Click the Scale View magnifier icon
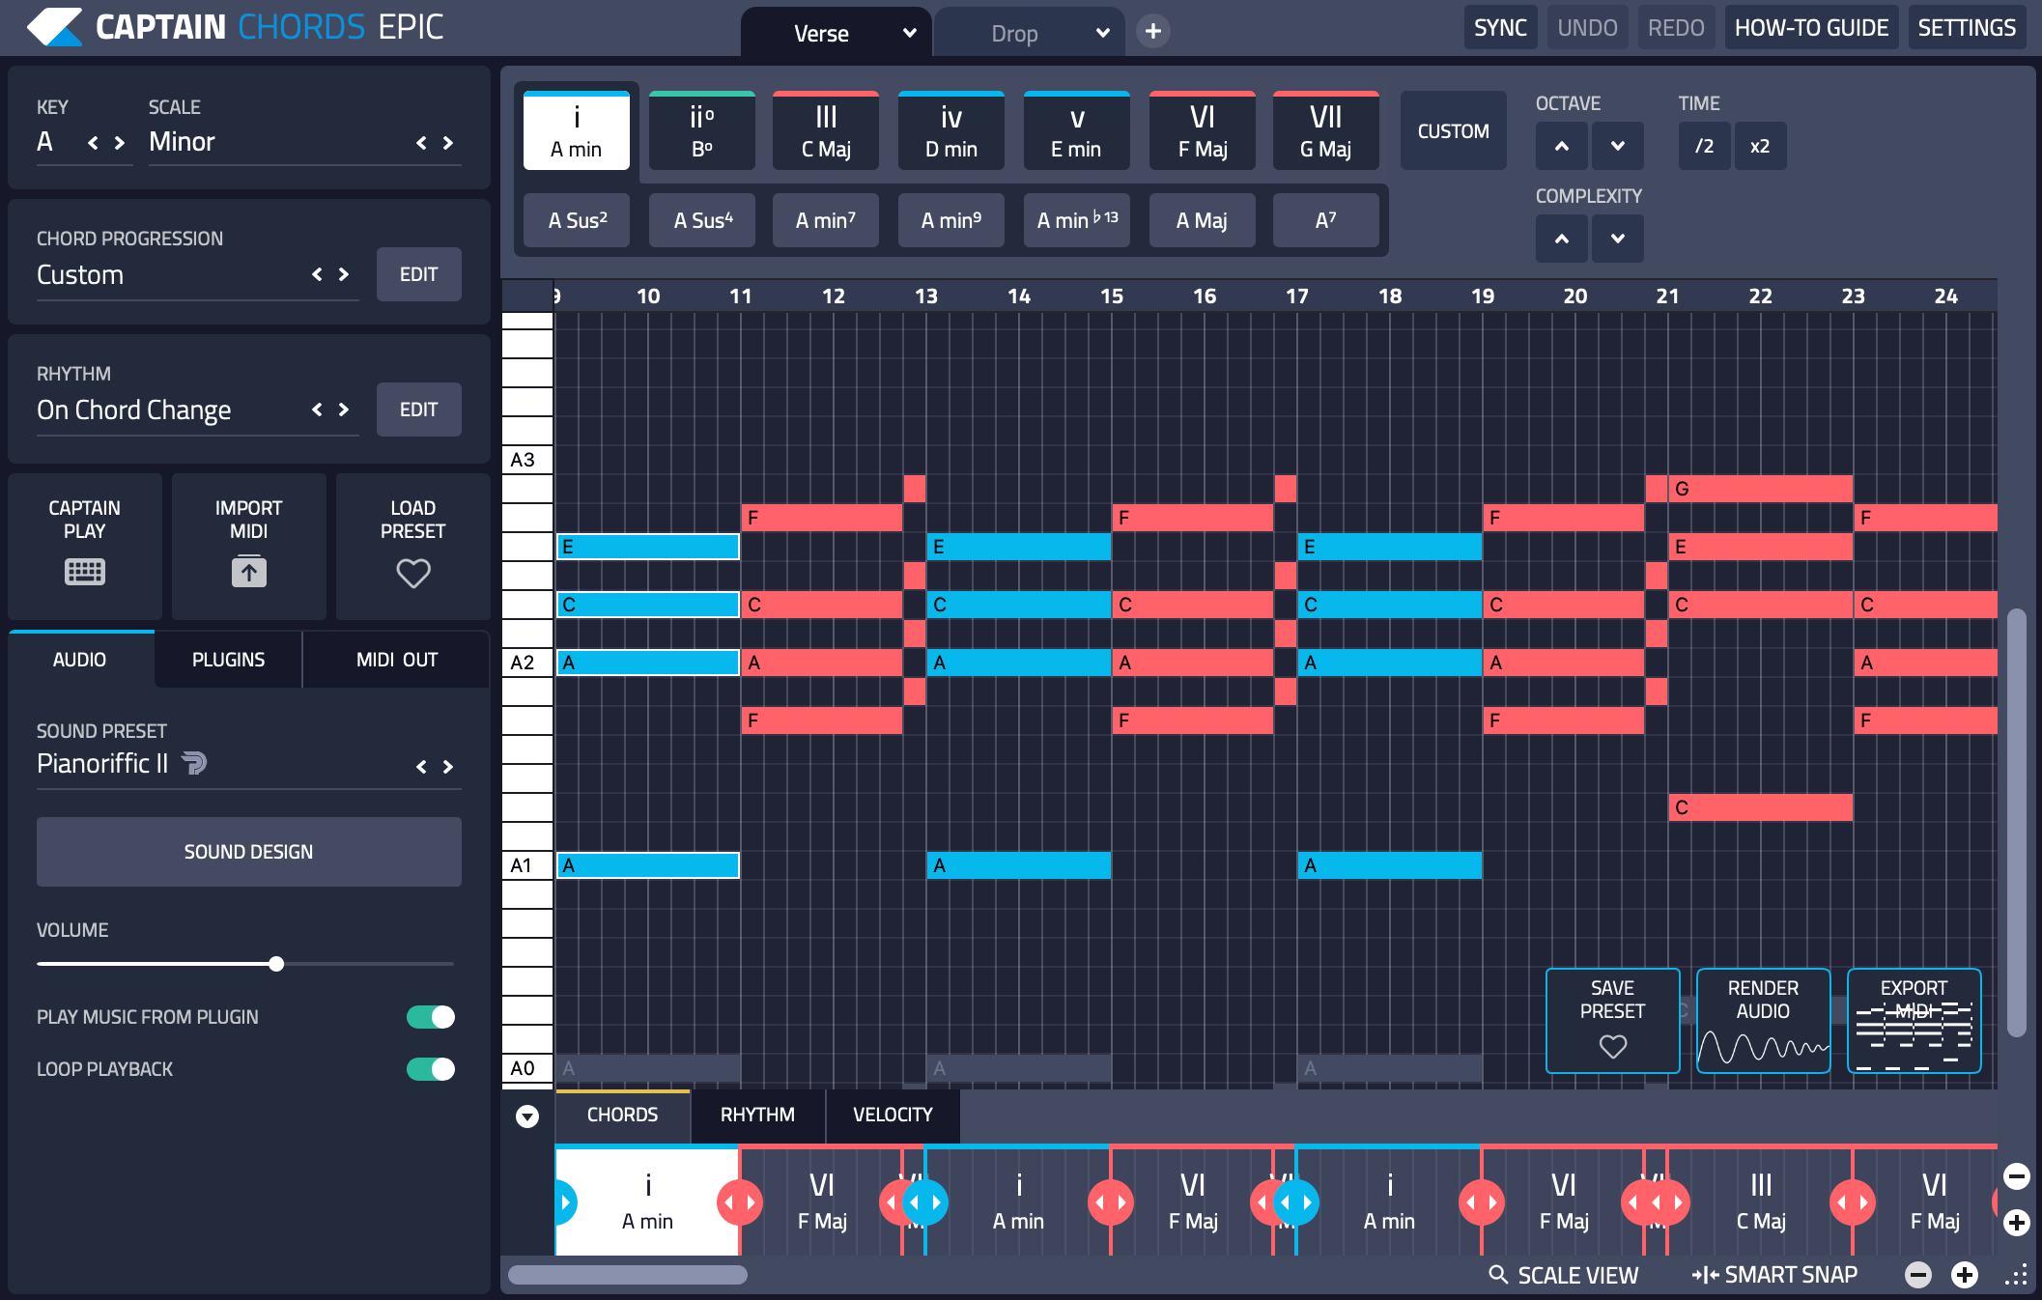The width and height of the screenshot is (2042, 1300). point(1498,1274)
